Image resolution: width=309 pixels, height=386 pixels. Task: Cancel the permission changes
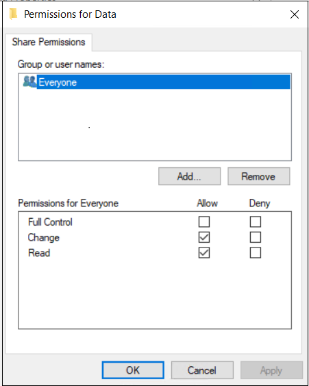point(202,370)
